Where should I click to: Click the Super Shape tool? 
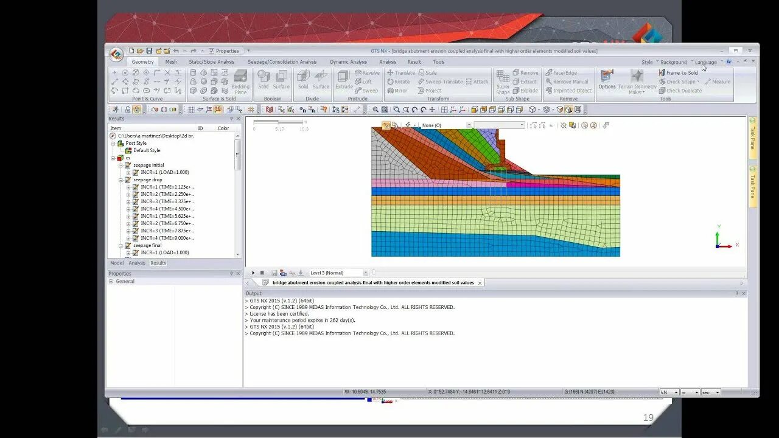pyautogui.click(x=503, y=82)
